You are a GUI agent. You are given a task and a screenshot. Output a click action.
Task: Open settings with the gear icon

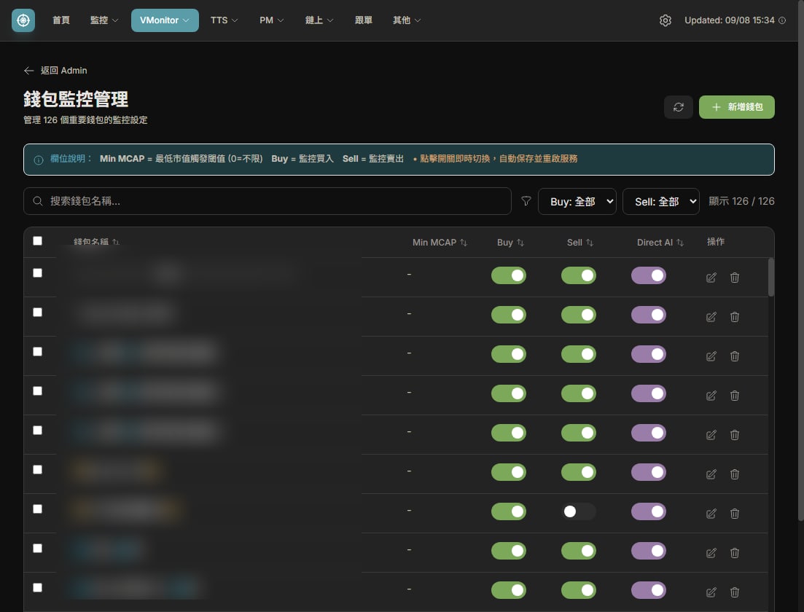click(665, 20)
